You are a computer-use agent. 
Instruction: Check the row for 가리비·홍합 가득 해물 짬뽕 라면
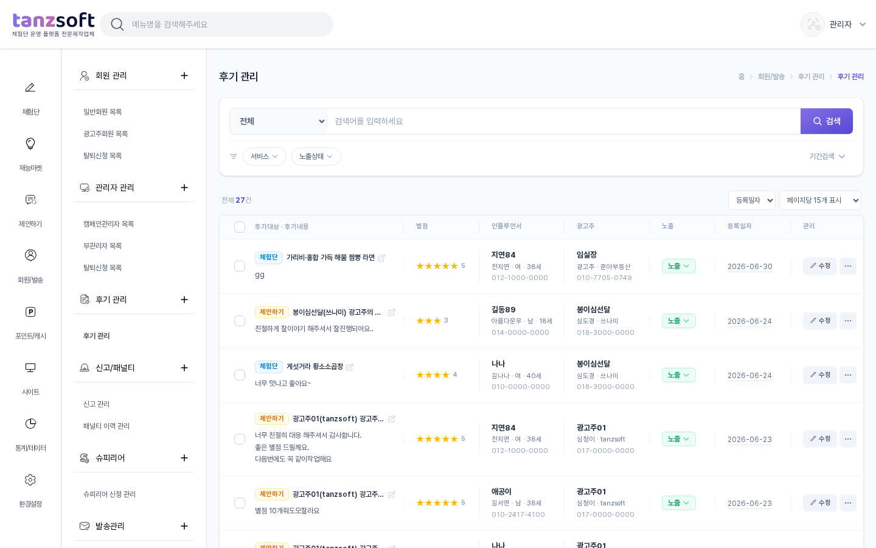click(240, 266)
